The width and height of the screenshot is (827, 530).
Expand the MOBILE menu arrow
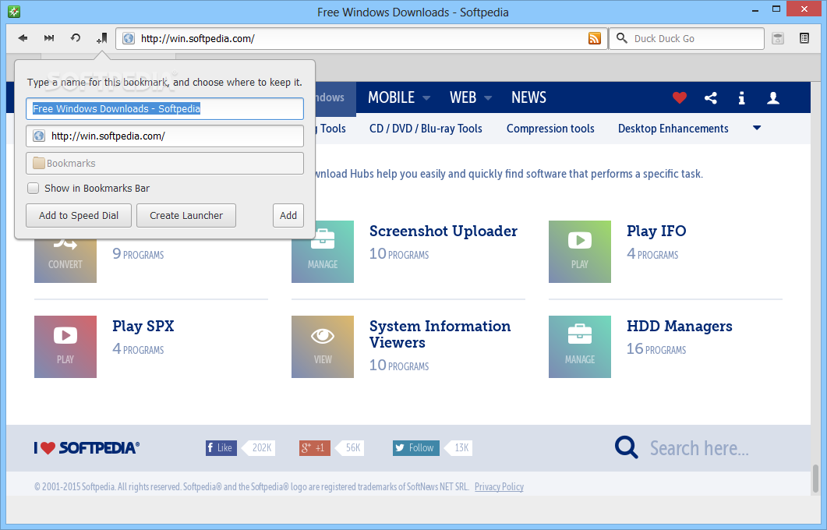(426, 98)
